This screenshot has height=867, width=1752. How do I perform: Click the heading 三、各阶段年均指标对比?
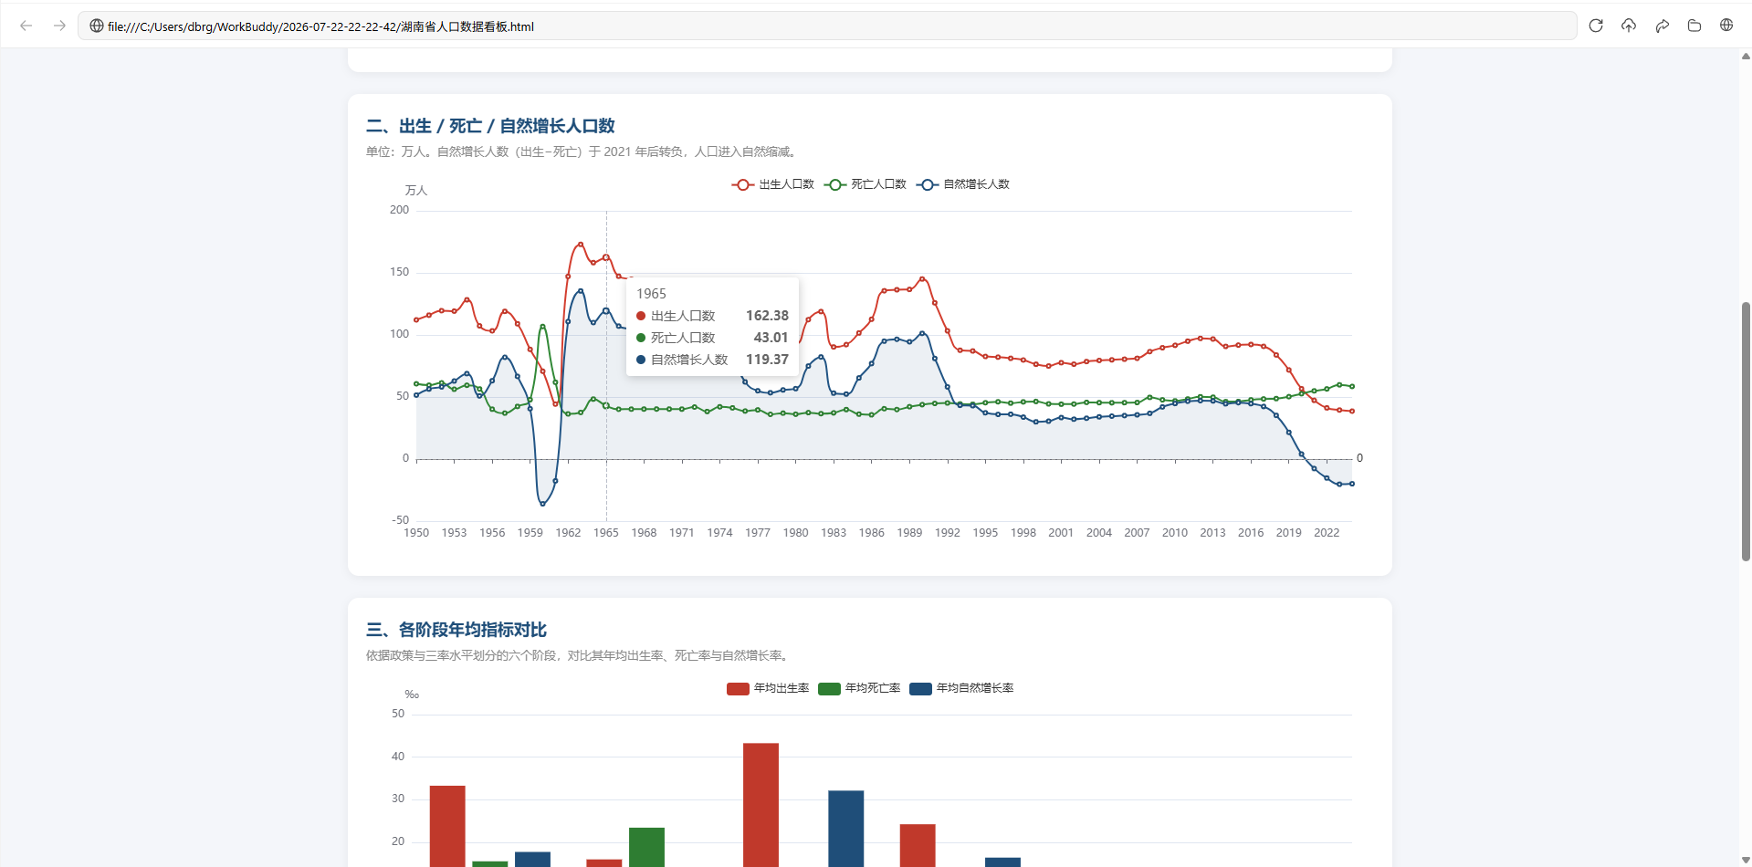(456, 630)
